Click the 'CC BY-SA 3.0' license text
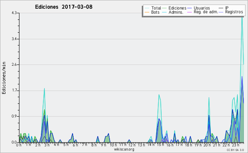Screen dimensions: 248x153 coord(235,150)
